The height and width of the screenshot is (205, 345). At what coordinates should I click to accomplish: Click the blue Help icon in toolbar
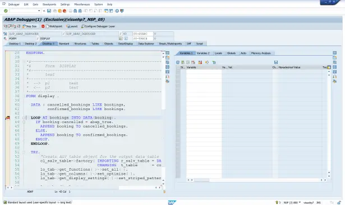point(117,11)
